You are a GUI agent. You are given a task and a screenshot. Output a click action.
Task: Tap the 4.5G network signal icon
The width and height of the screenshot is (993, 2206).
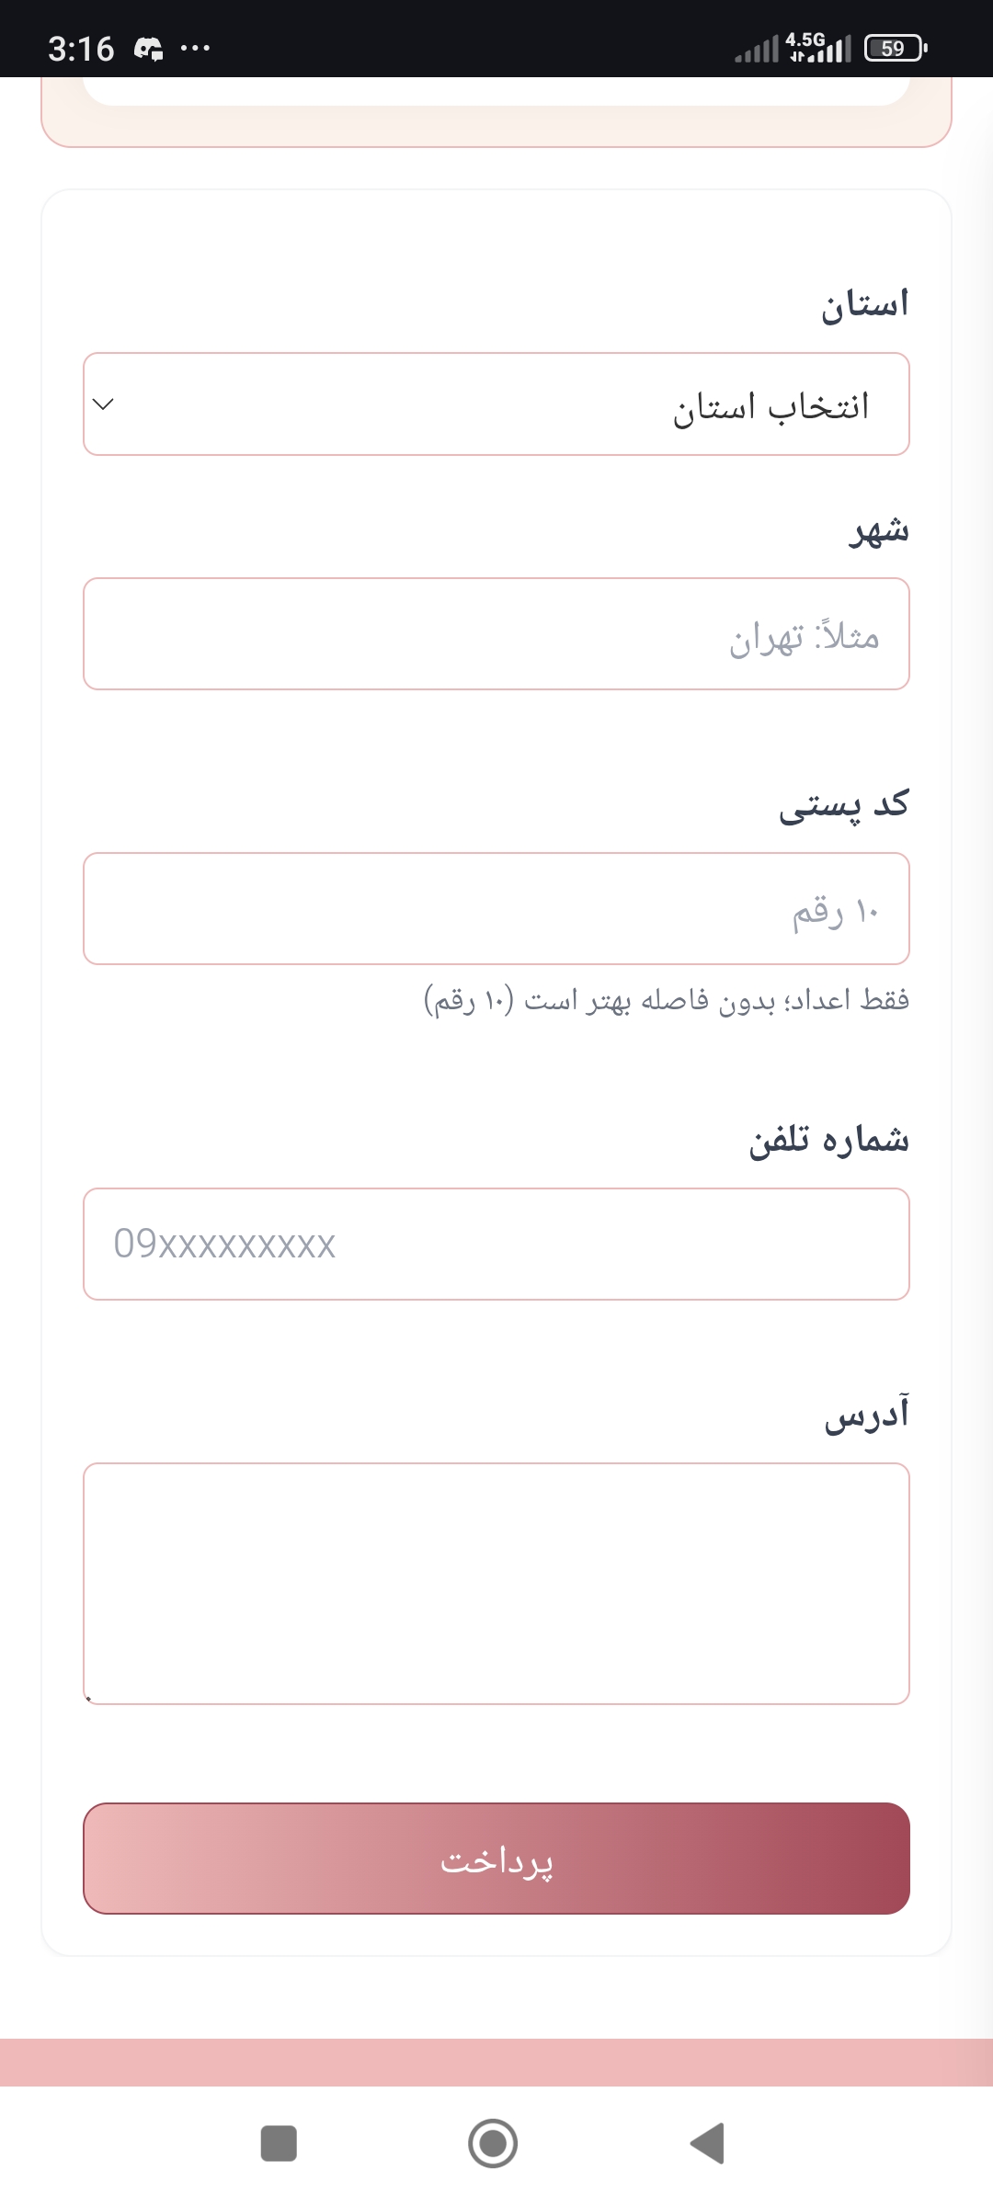coord(818,46)
